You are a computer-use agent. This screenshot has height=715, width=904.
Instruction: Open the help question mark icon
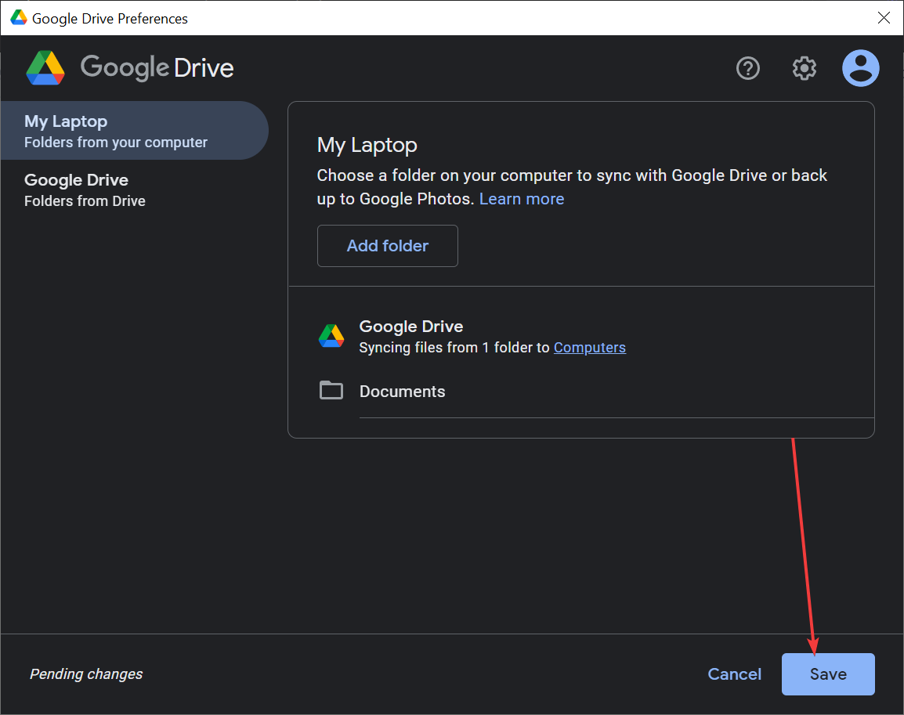pyautogui.click(x=748, y=69)
